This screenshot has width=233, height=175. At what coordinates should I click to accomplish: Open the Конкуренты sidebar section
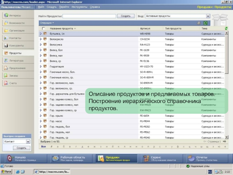pos(18,45)
